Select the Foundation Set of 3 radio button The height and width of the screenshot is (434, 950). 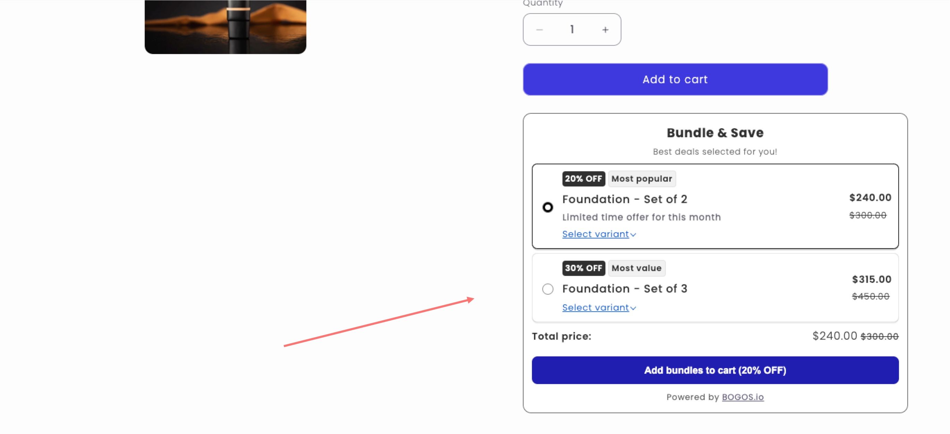548,289
